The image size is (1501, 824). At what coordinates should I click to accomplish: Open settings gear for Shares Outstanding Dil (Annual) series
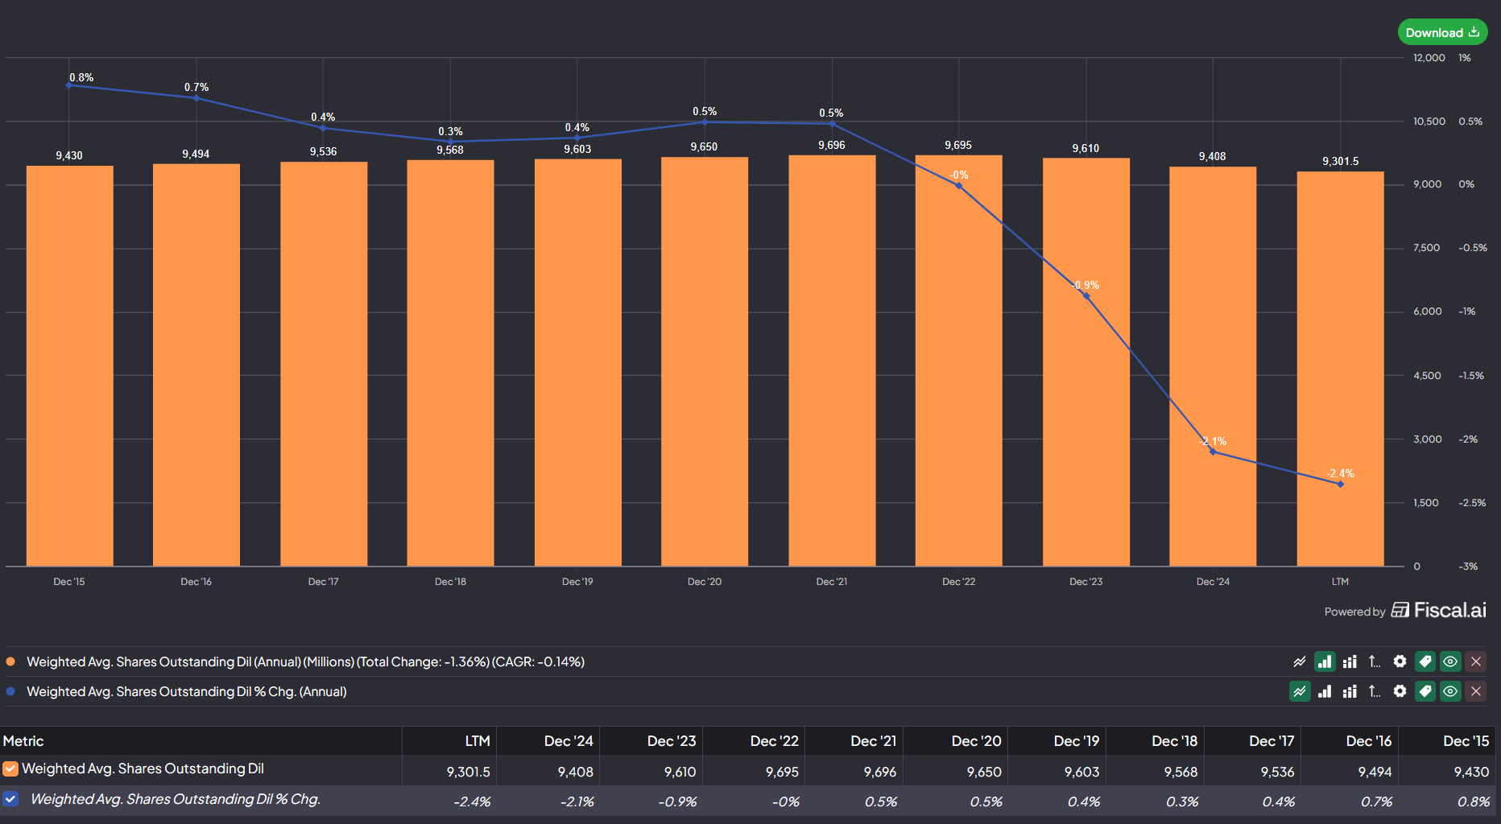(1400, 661)
